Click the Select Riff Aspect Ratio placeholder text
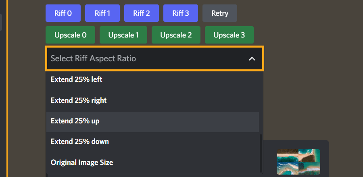363x177 pixels. 93,58
